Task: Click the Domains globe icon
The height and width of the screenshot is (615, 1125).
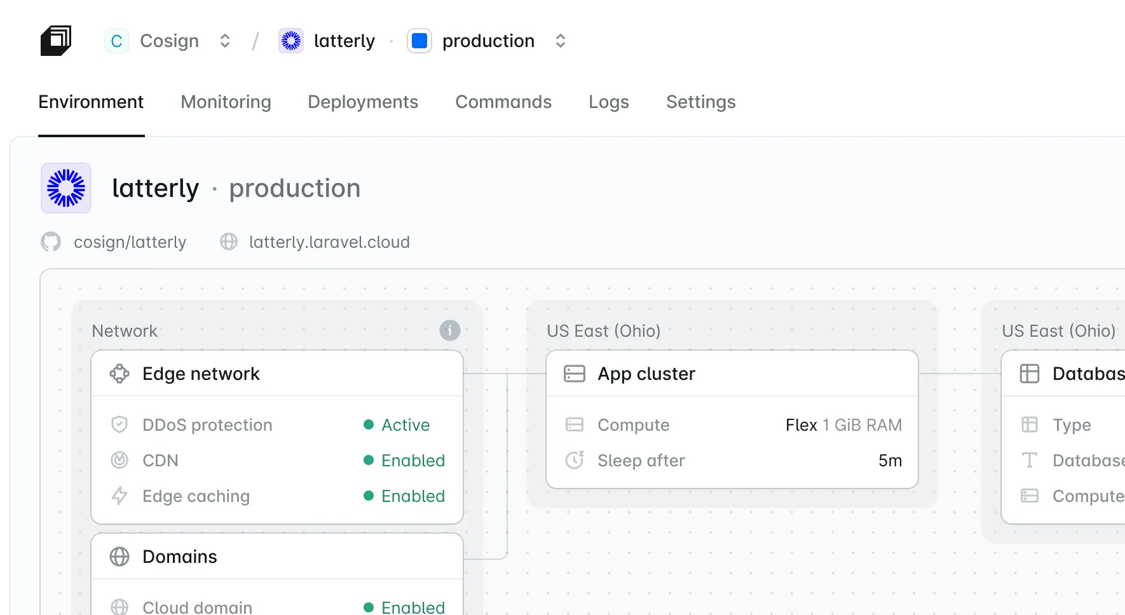Action: (119, 557)
